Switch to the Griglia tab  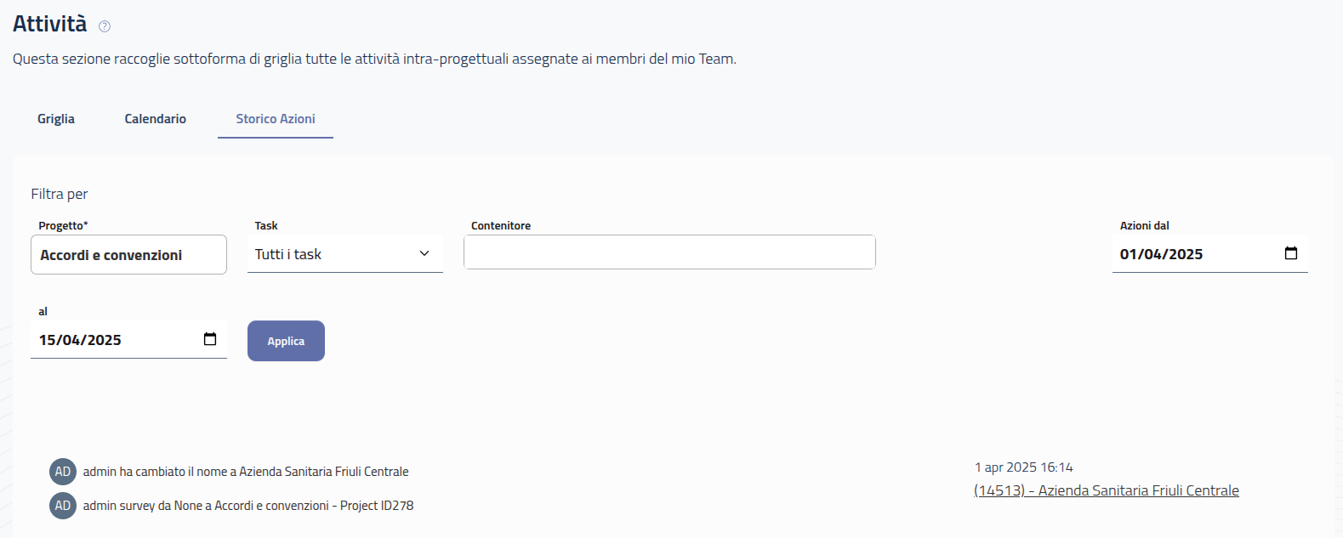point(56,119)
